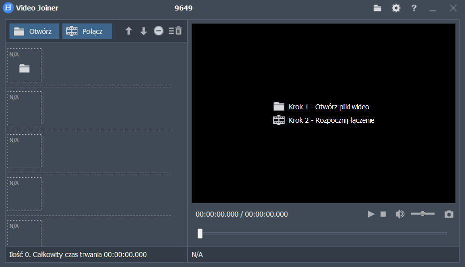
Task: Select the third N/A empty slot
Action: coord(24,151)
